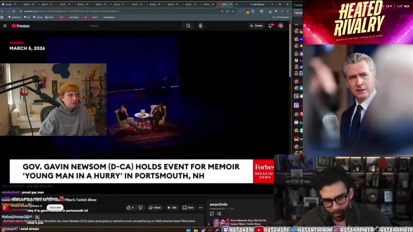413x232 pixels.
Task: Open the Windows Start button
Action: [x=188, y=230]
